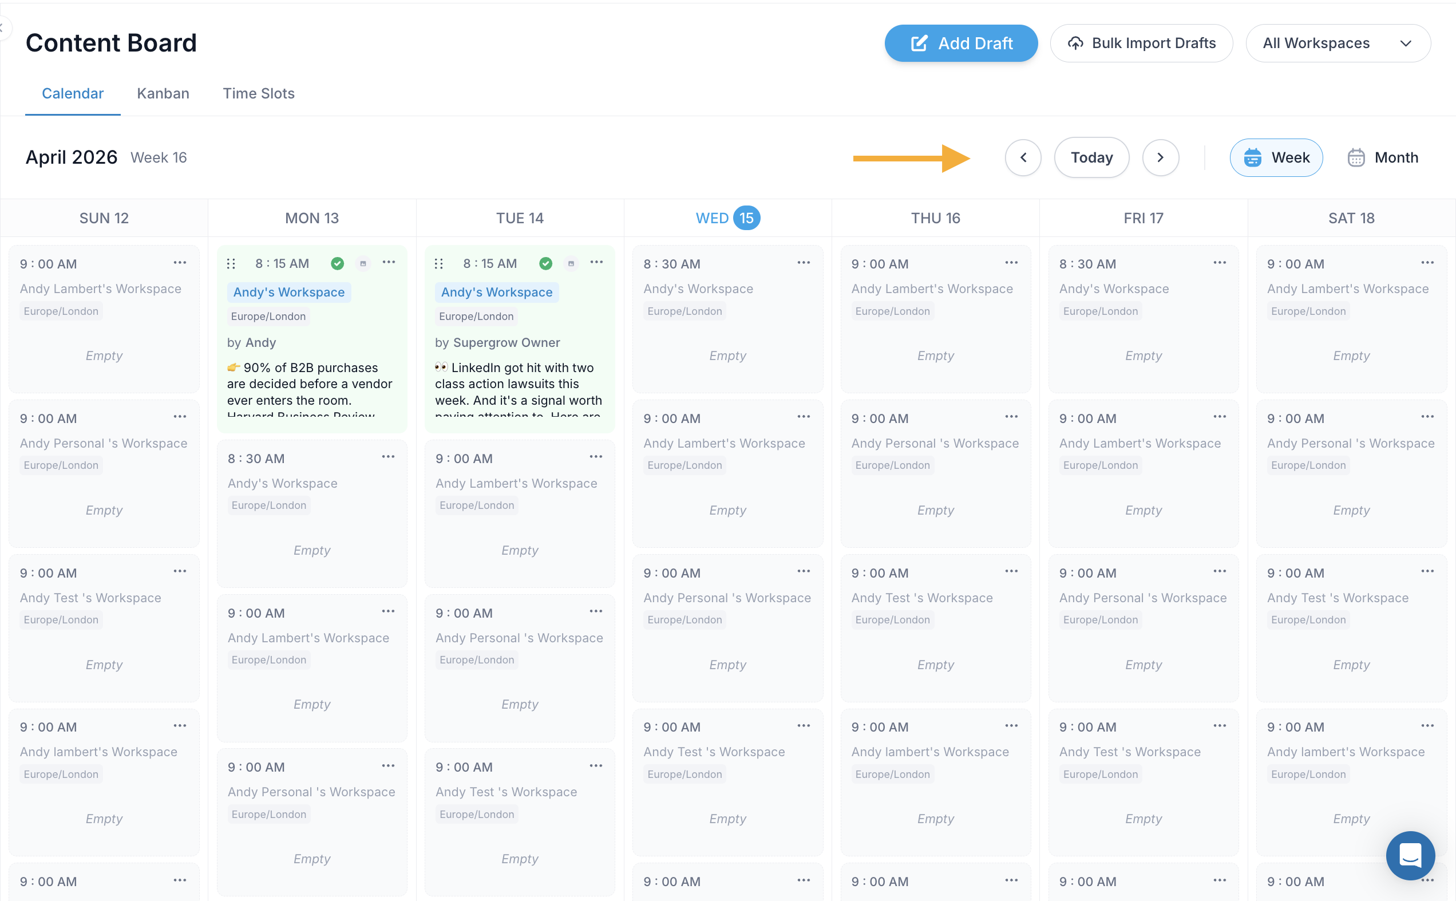Viewport: 1456px width, 901px height.
Task: Jump to Today
Action: pyautogui.click(x=1091, y=157)
